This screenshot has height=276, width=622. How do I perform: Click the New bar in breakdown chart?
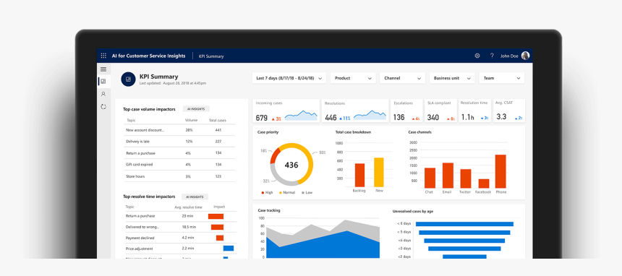click(x=379, y=173)
